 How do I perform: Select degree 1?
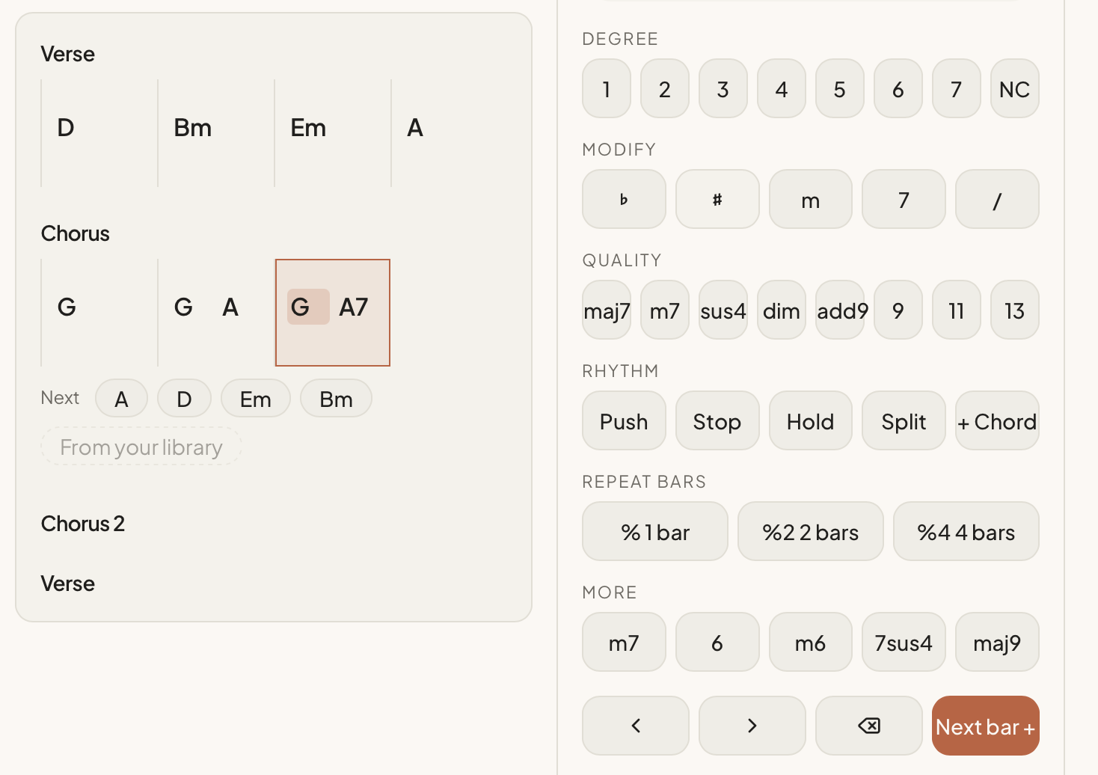pos(607,88)
